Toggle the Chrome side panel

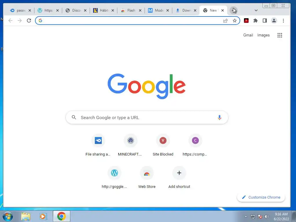click(265, 21)
